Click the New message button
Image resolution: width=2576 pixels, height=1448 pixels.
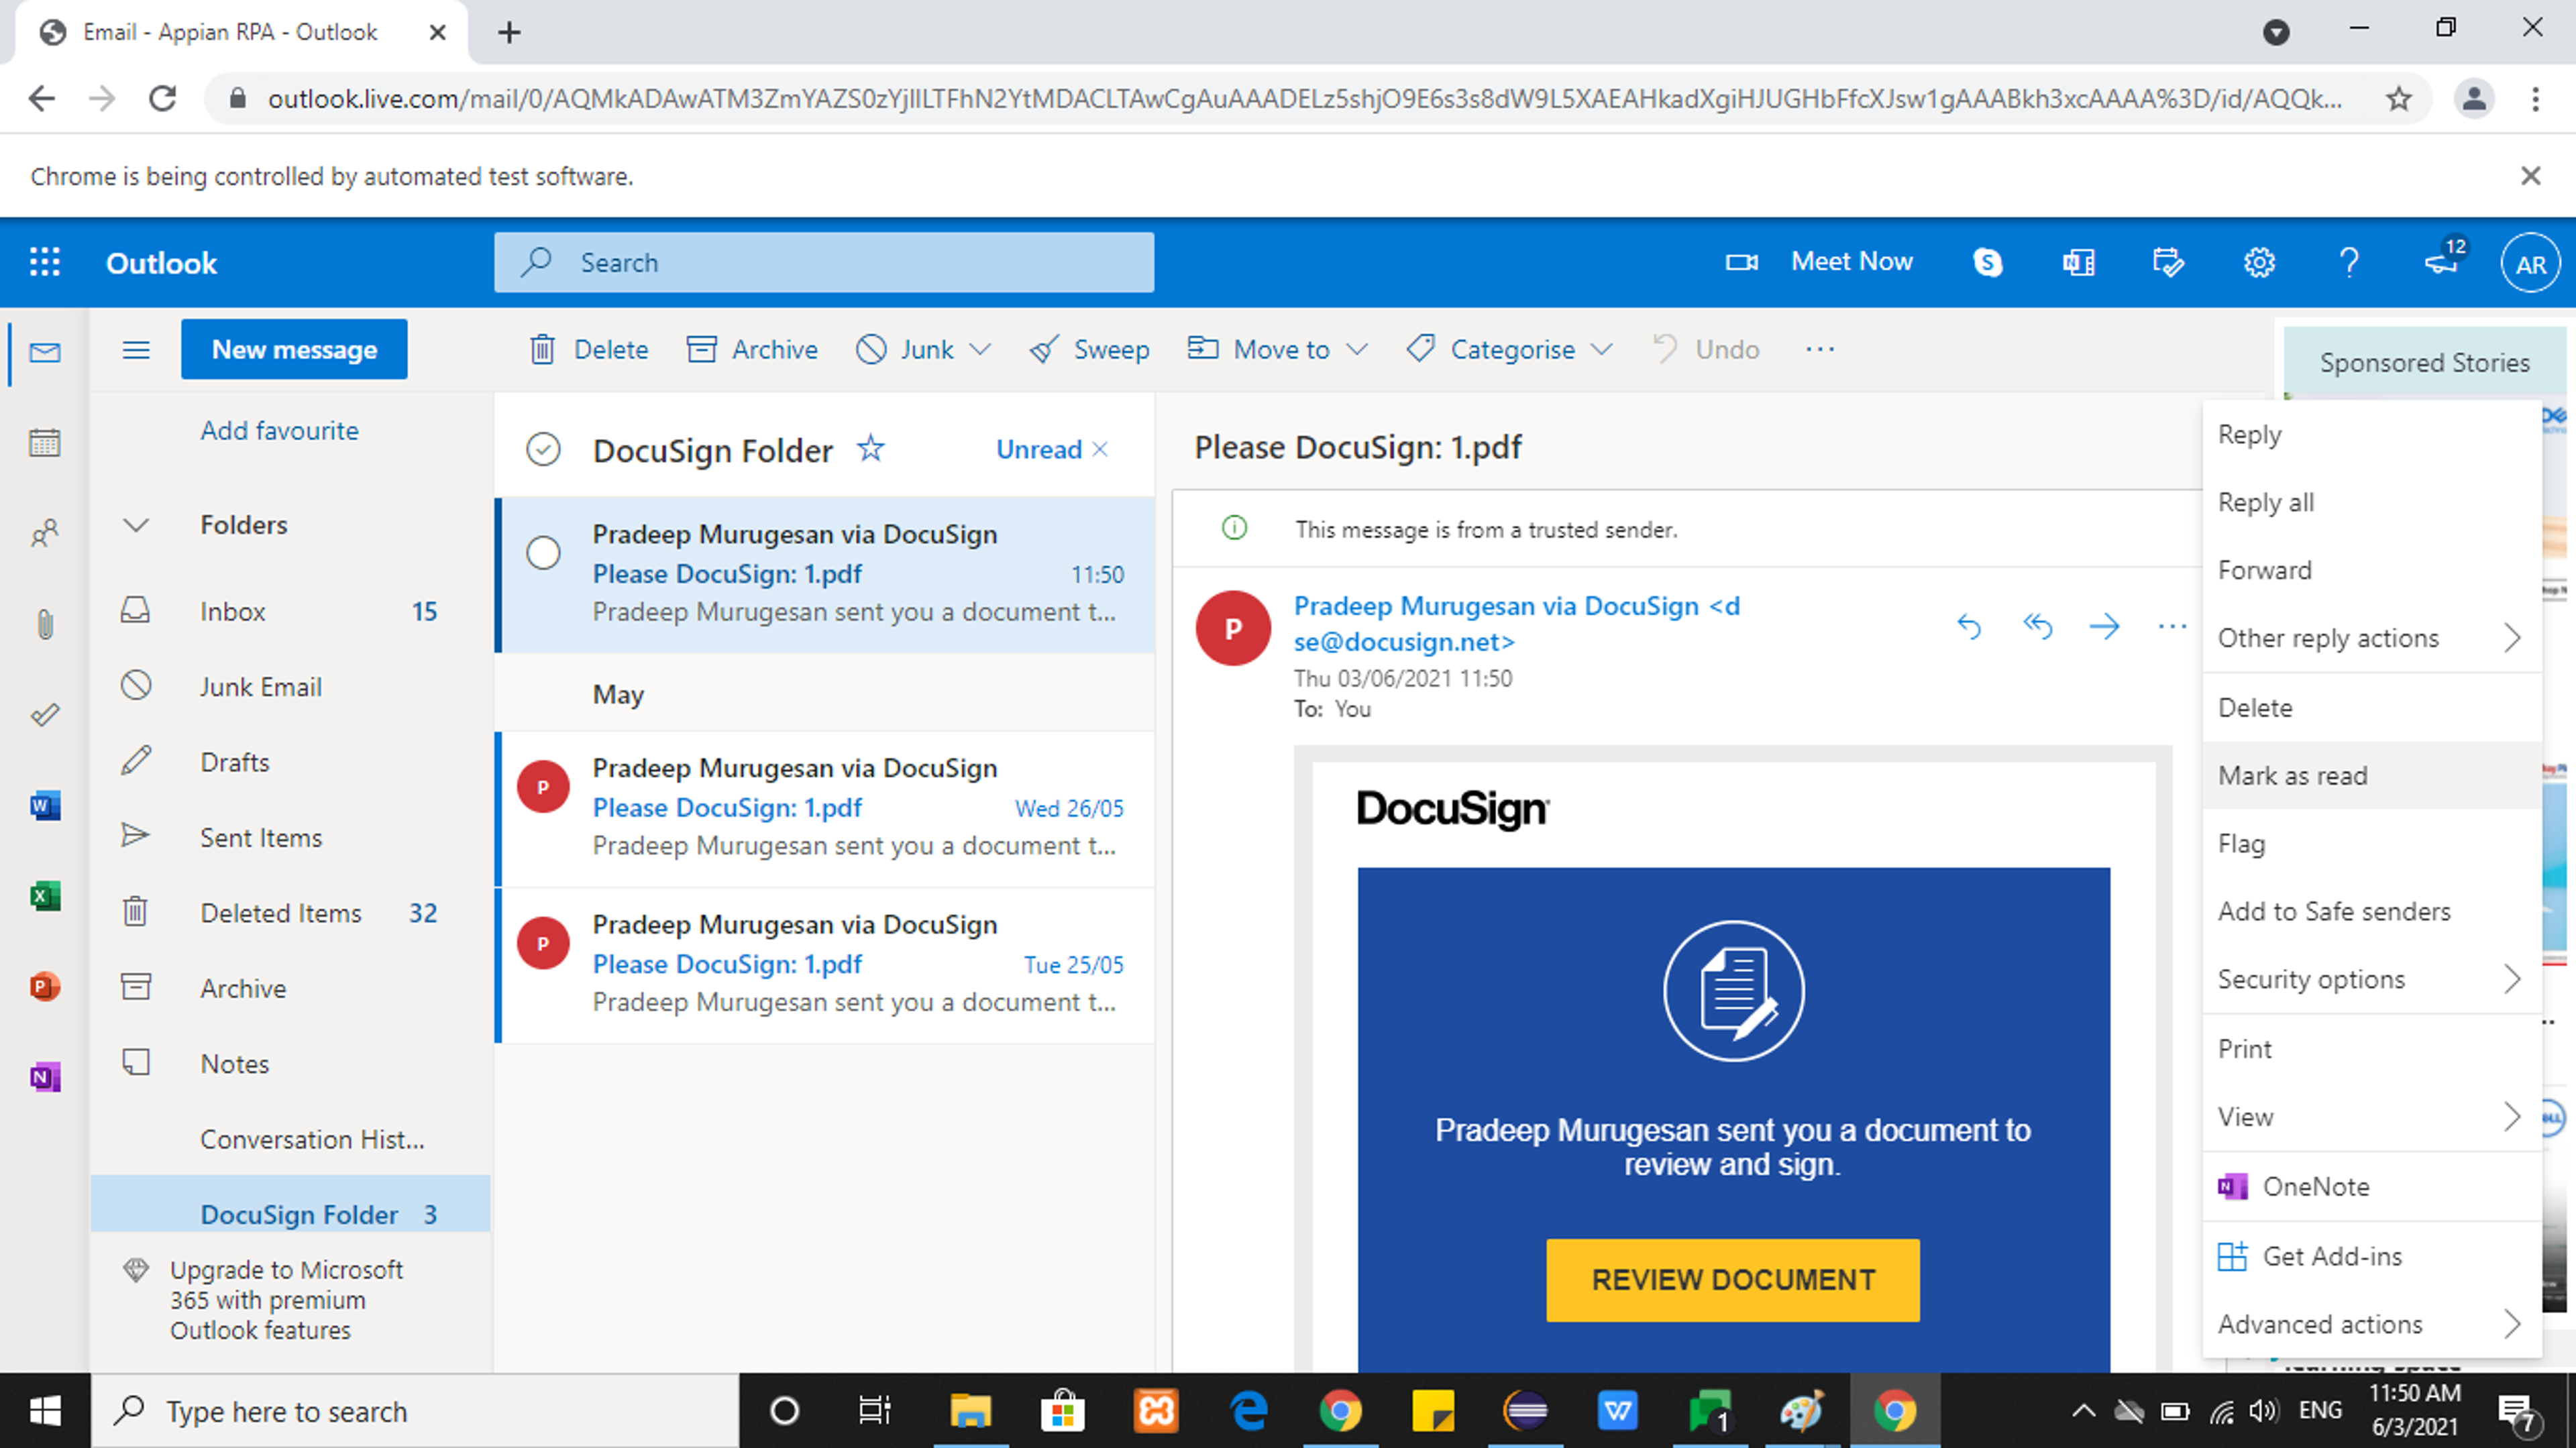click(x=294, y=349)
